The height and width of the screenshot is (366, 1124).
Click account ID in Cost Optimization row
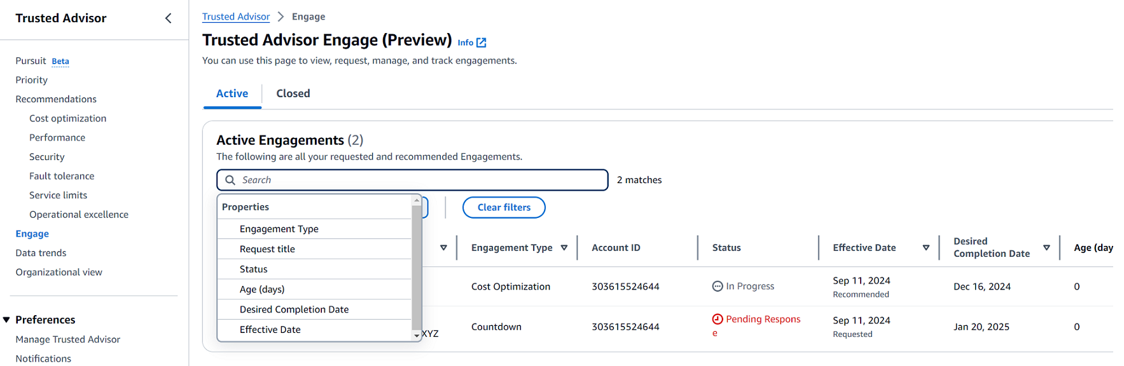point(625,287)
